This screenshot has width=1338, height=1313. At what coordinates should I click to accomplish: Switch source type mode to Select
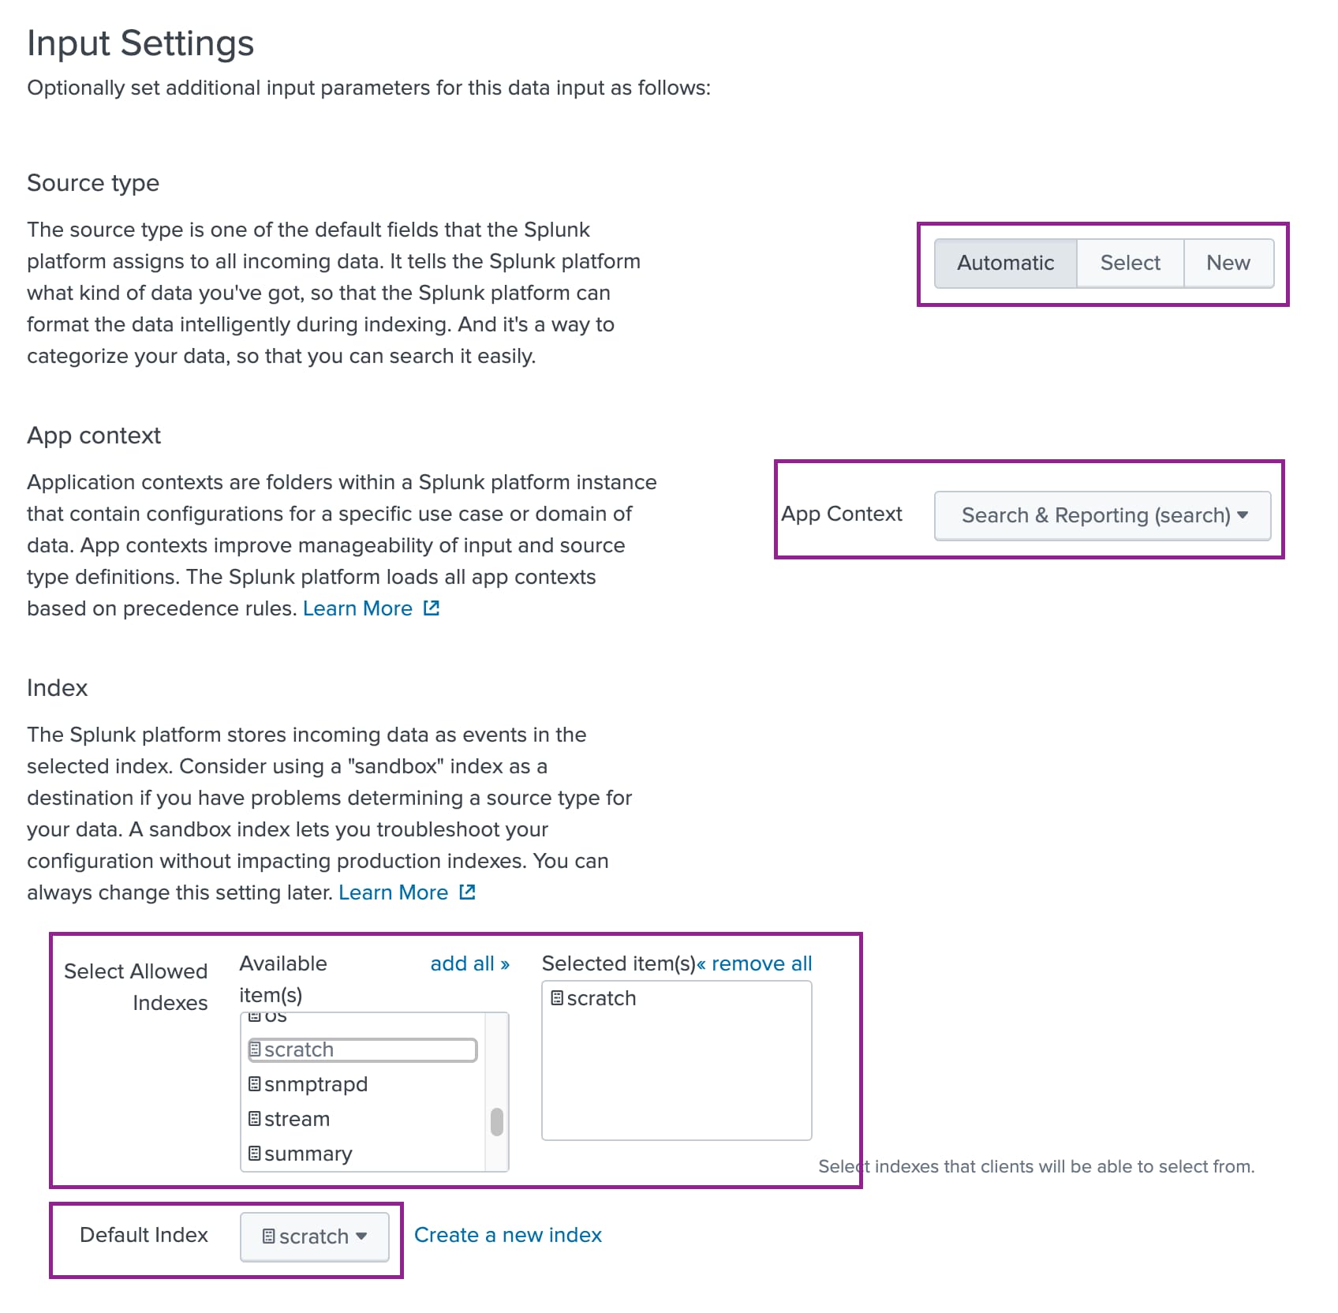click(x=1130, y=263)
